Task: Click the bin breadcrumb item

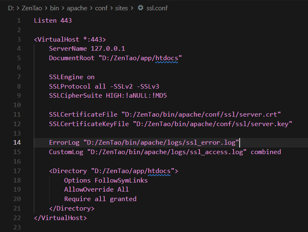Action: click(x=54, y=8)
